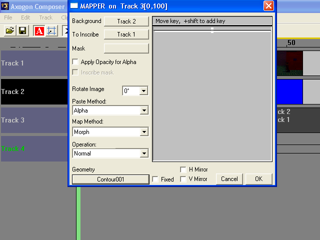Select the black Track 2 header
This screenshot has width=320, height=240.
pyautogui.click(x=34, y=92)
